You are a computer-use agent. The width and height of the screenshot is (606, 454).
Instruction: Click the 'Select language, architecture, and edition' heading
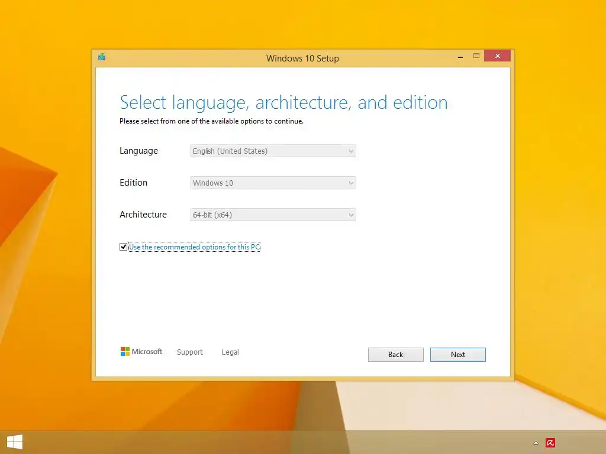tap(283, 102)
